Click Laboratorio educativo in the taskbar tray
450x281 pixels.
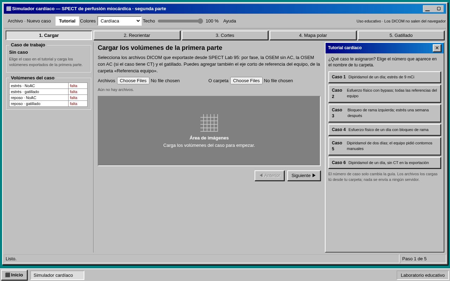coord(423,275)
